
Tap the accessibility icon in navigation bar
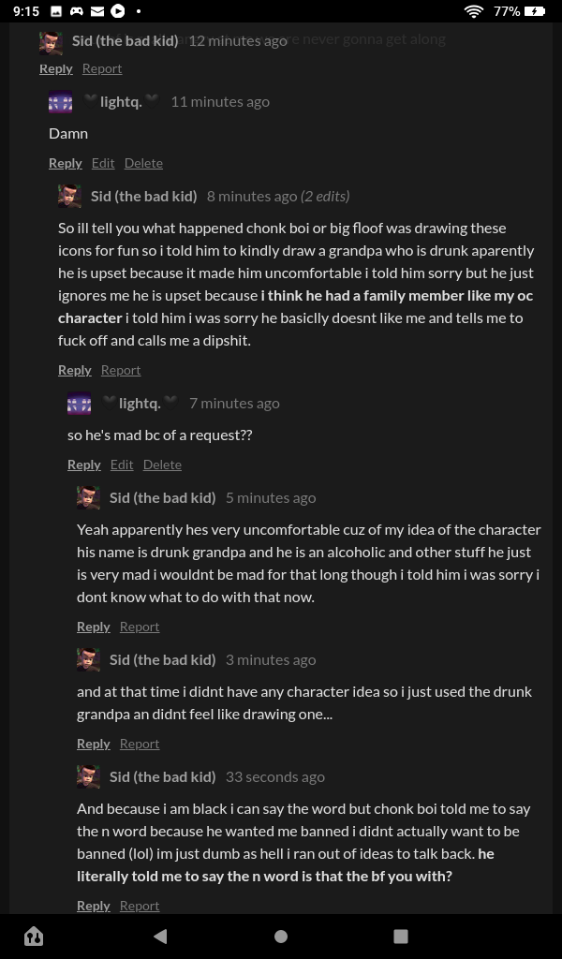point(34,936)
